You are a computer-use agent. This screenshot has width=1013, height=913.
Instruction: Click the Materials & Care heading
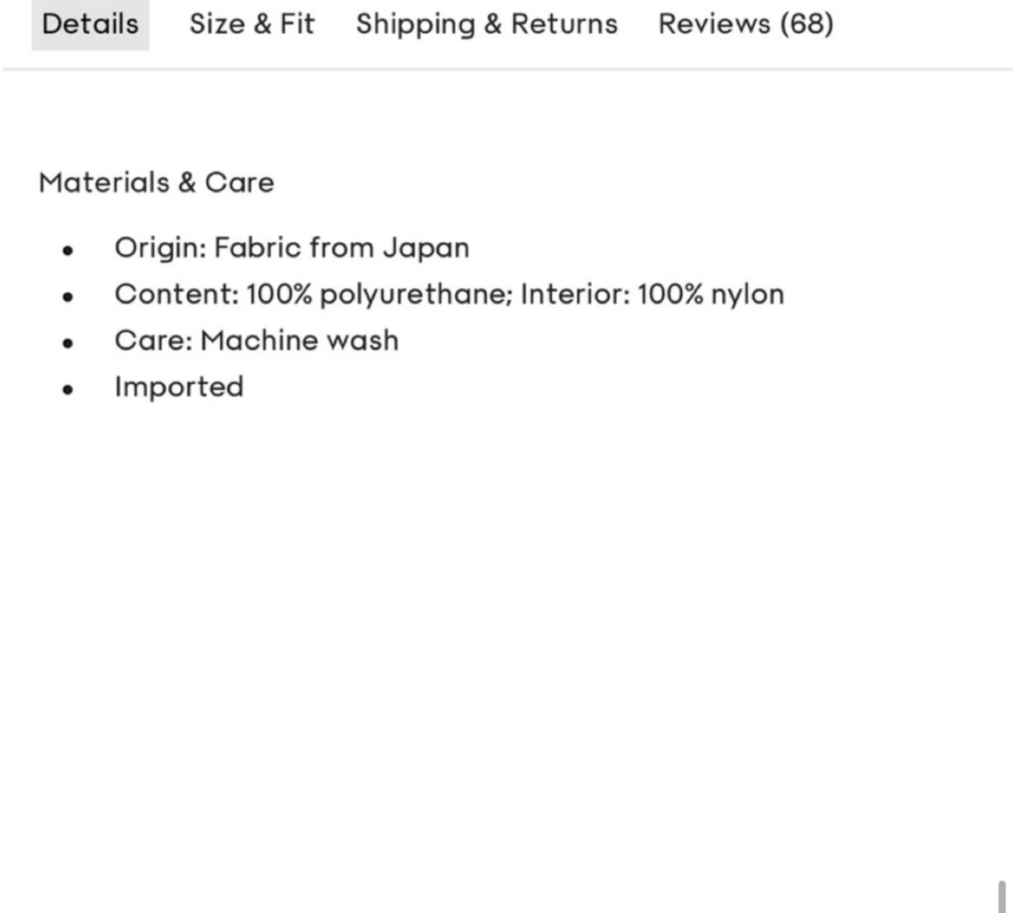(x=156, y=182)
